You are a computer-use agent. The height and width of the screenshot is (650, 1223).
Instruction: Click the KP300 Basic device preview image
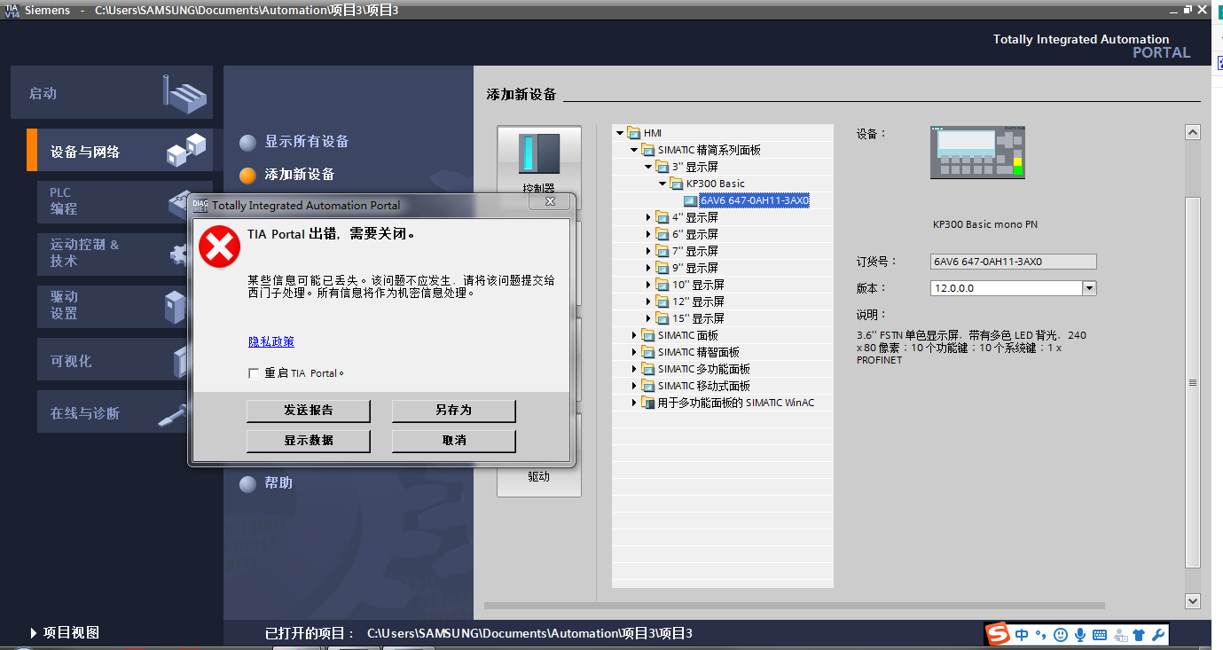coord(977,153)
